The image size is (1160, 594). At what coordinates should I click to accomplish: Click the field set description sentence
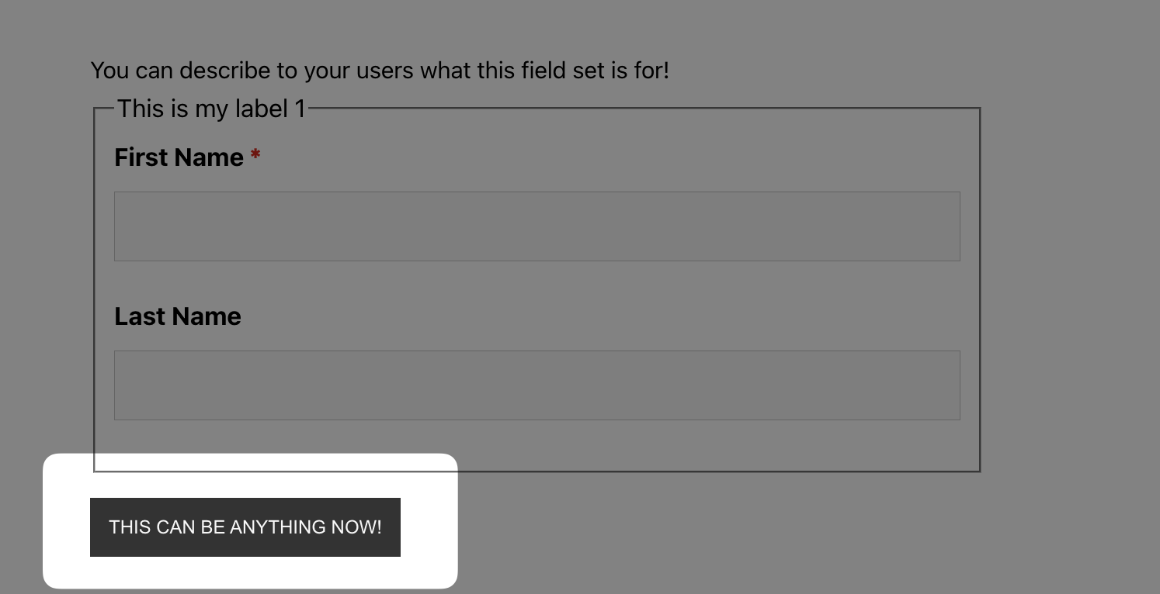(x=379, y=71)
